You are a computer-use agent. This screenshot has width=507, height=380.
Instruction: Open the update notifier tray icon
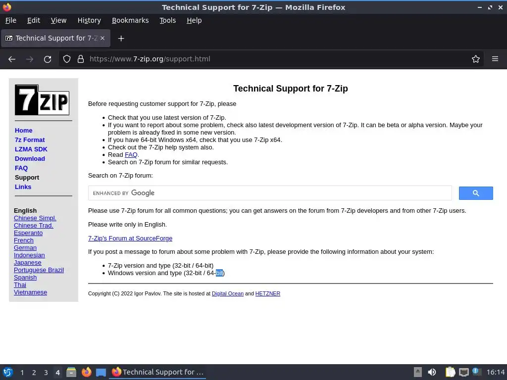click(x=477, y=372)
